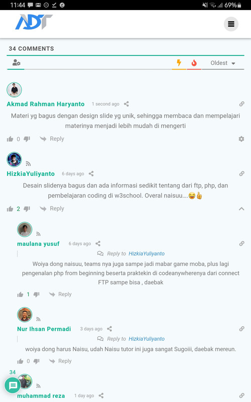The width and height of the screenshot is (251, 402).
Task: Reply to maulana yusuf's comment
Action: 60,294
